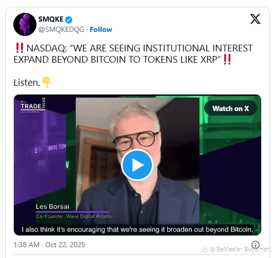Follow the SMQKE account
Viewport: 275px width, 258px height.
[x=101, y=29]
